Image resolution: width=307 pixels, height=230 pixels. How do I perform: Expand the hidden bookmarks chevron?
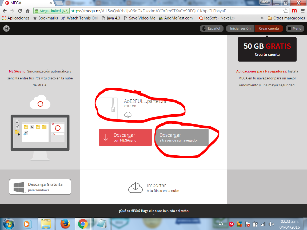tap(262, 18)
